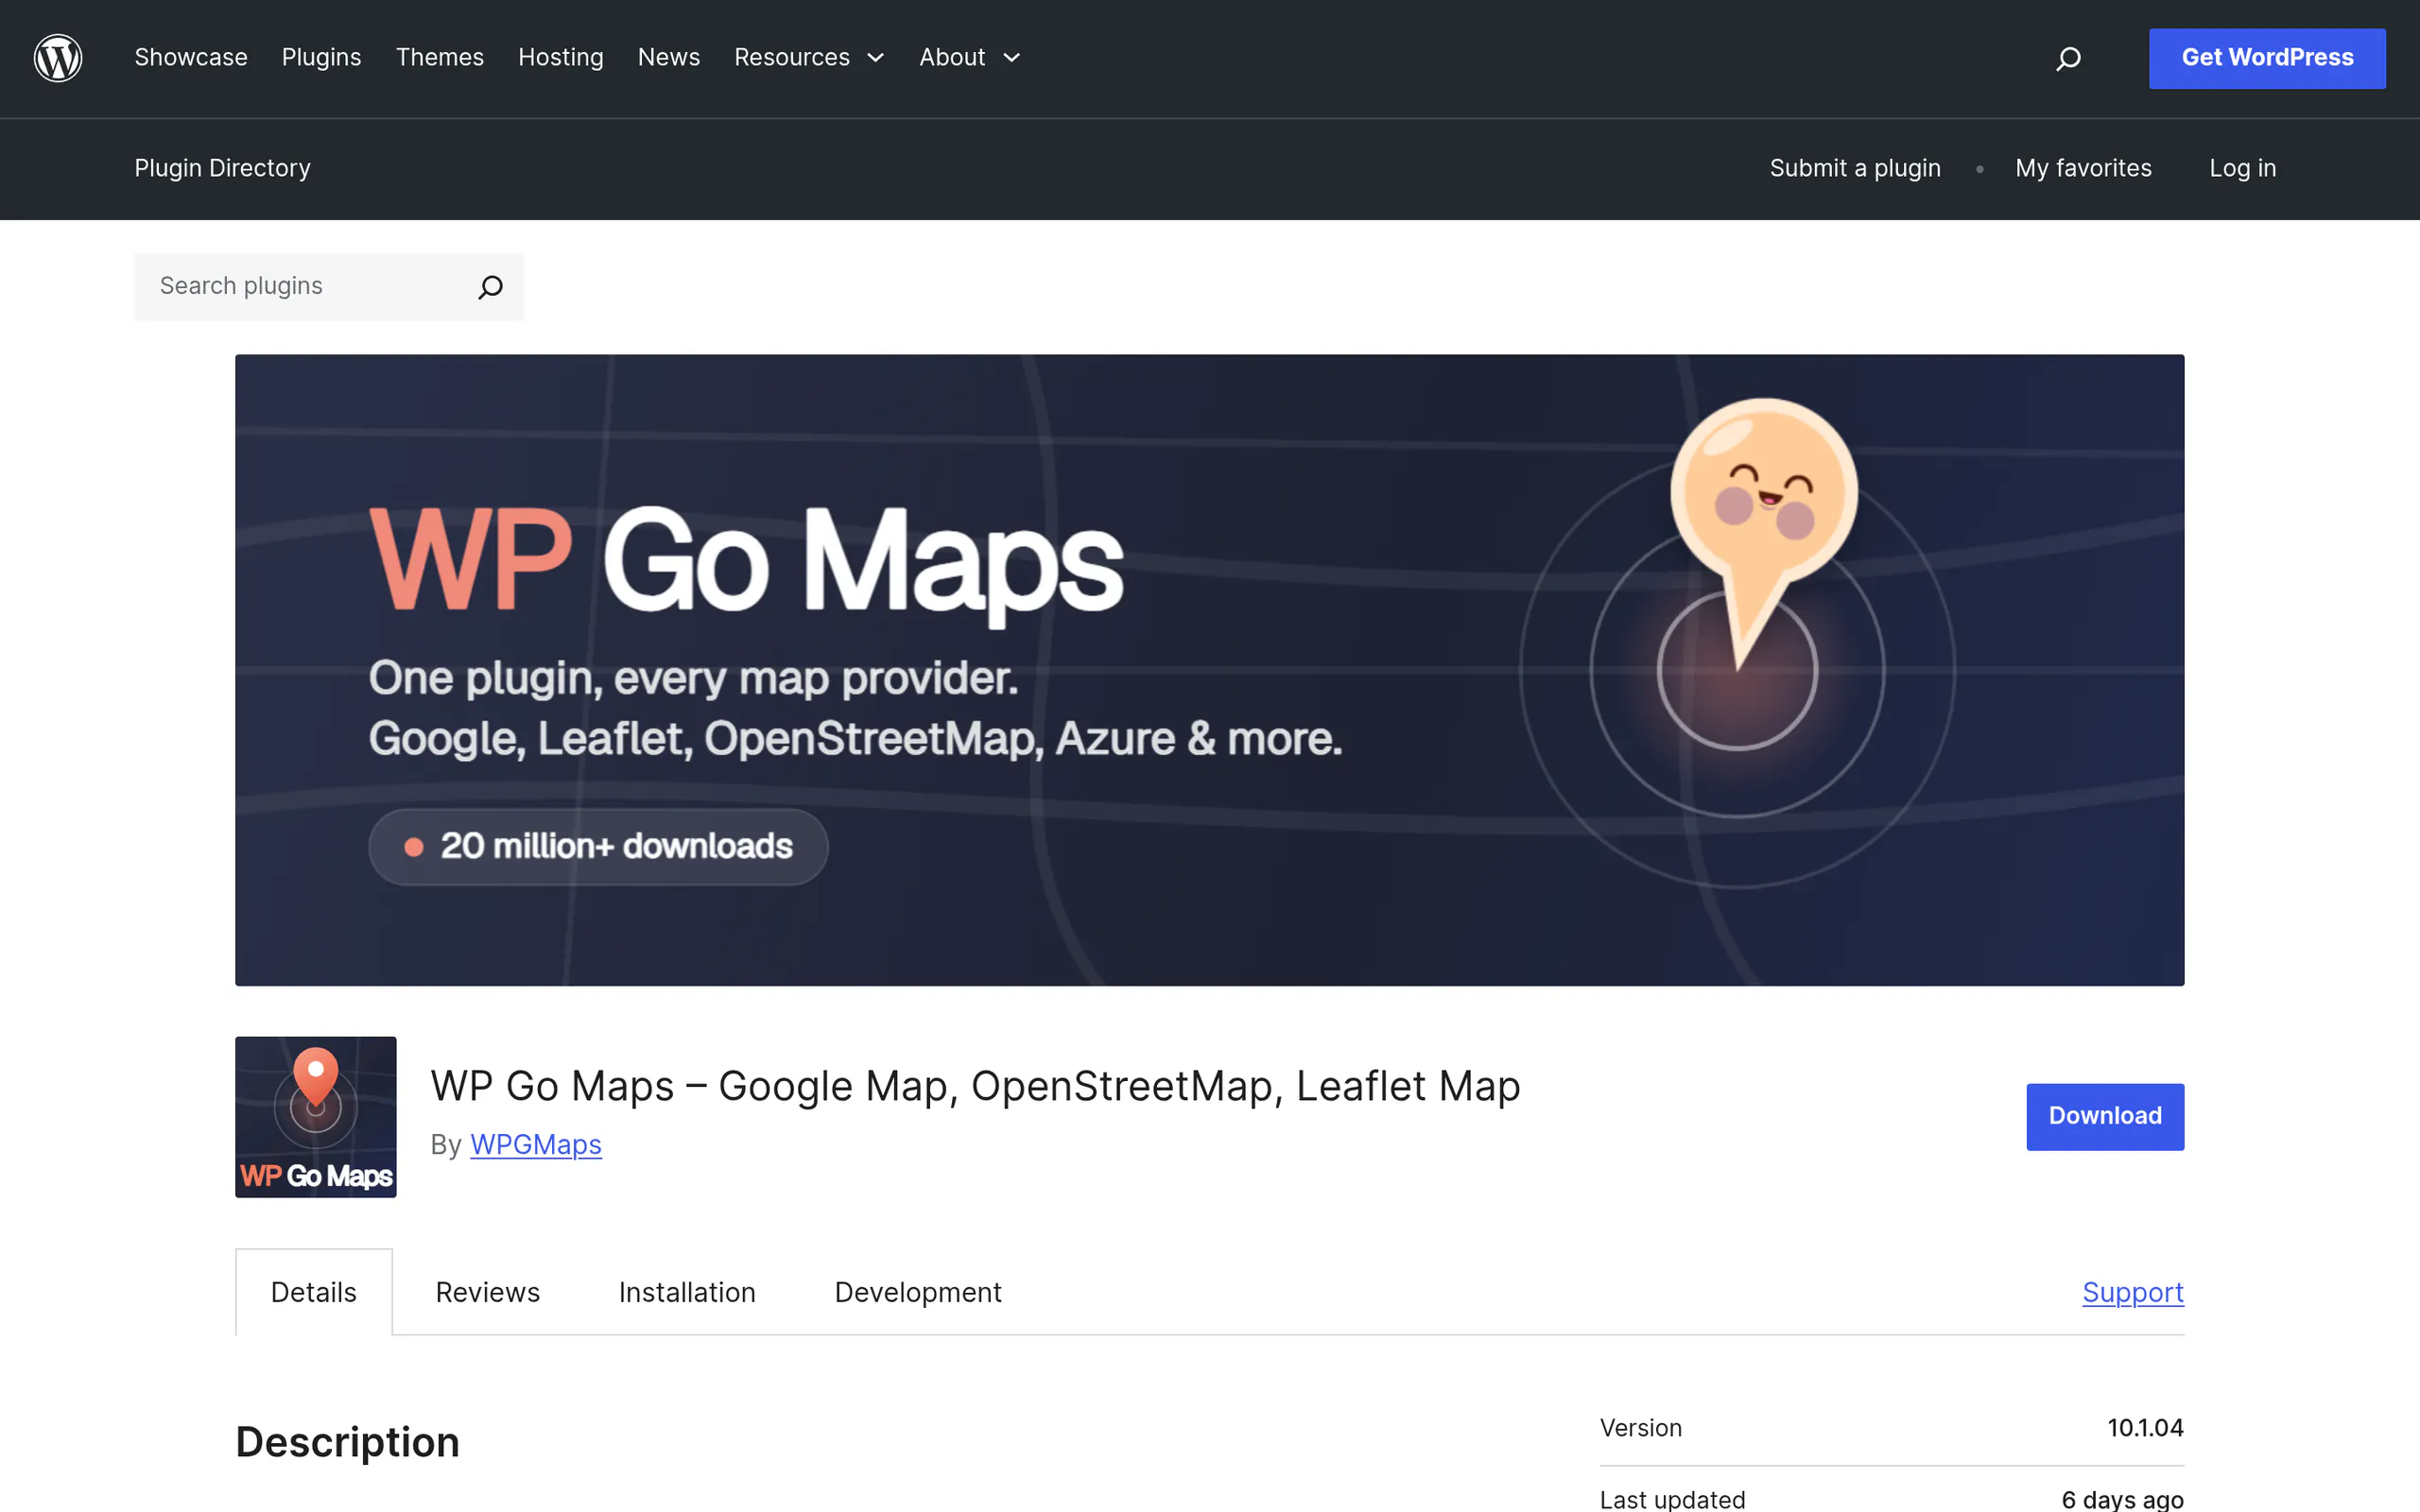Open the News page
Viewport: 2420px width, 1512px height.
coord(669,58)
